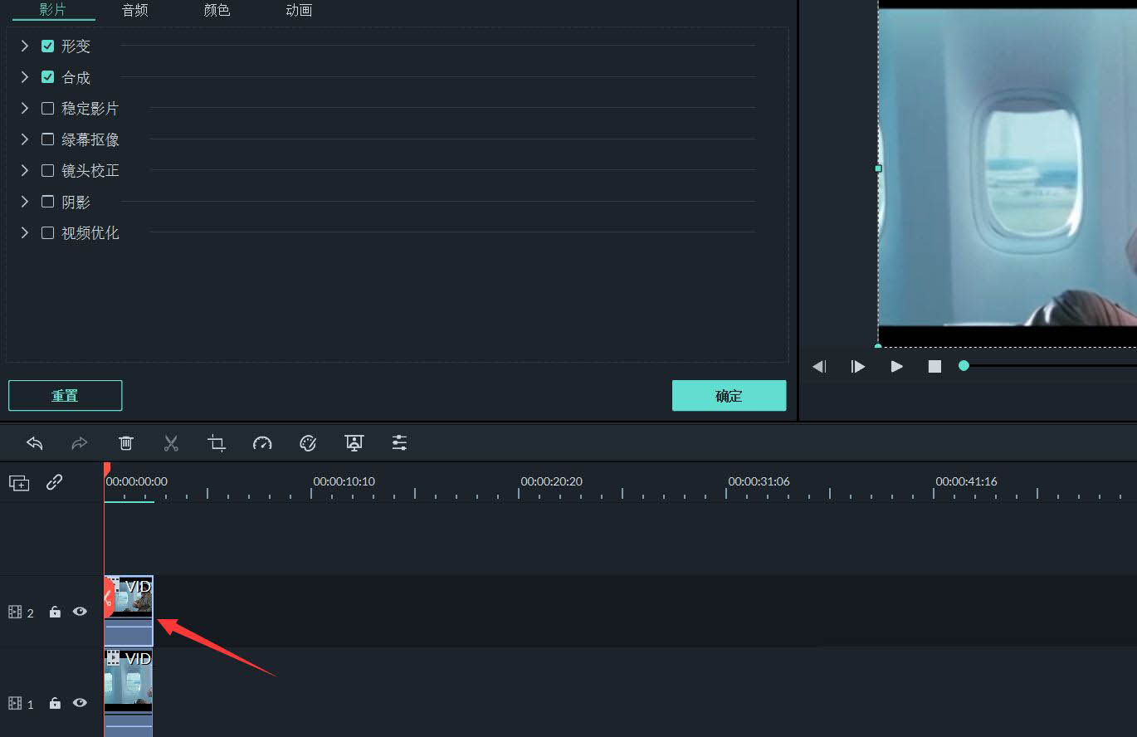Image resolution: width=1137 pixels, height=737 pixels.
Task: Select the video clip on track 1
Action: click(x=129, y=692)
